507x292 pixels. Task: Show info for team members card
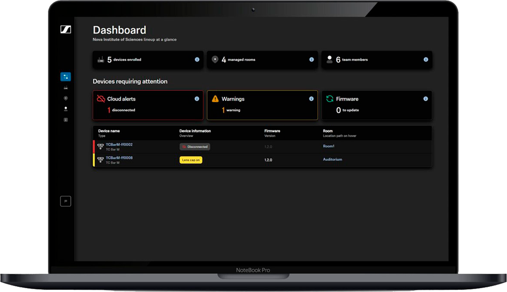click(426, 60)
